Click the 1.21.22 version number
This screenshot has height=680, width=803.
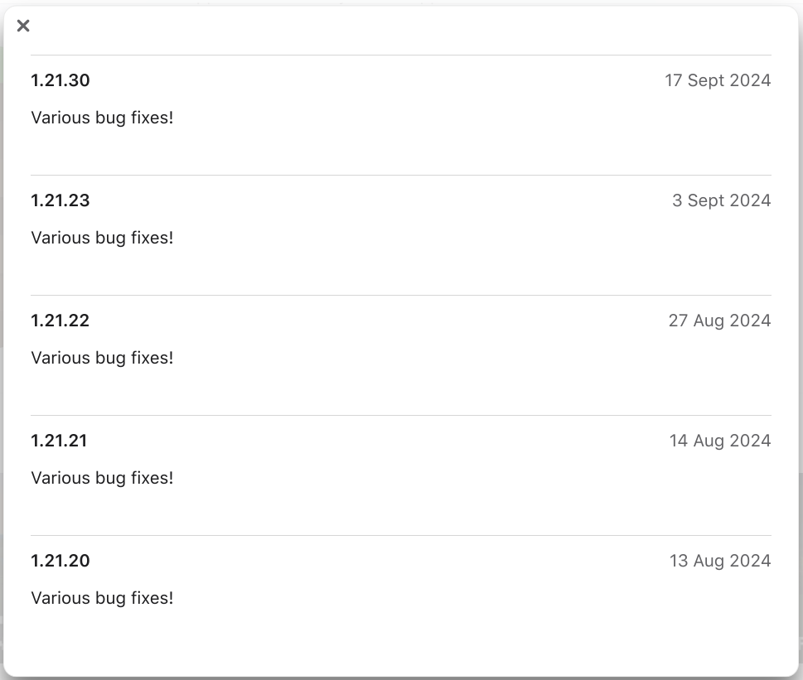pos(60,321)
